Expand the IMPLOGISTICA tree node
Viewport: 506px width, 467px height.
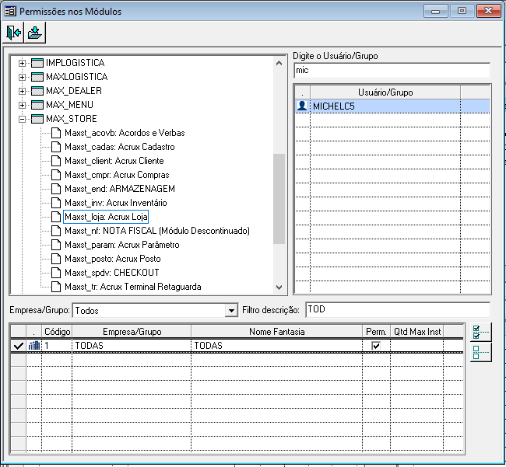pyautogui.click(x=22, y=63)
